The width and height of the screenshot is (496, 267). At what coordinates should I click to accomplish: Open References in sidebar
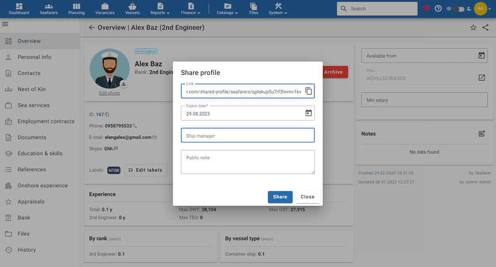point(40,170)
